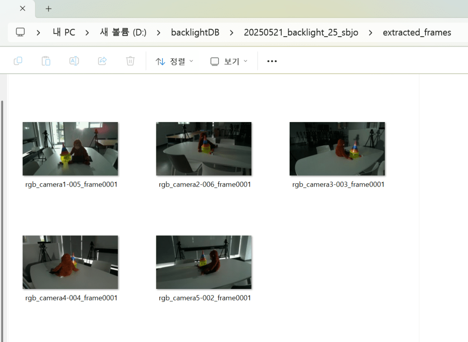This screenshot has width=468, height=342.
Task: Navigate to backlightDB folder in path
Action: click(195, 32)
